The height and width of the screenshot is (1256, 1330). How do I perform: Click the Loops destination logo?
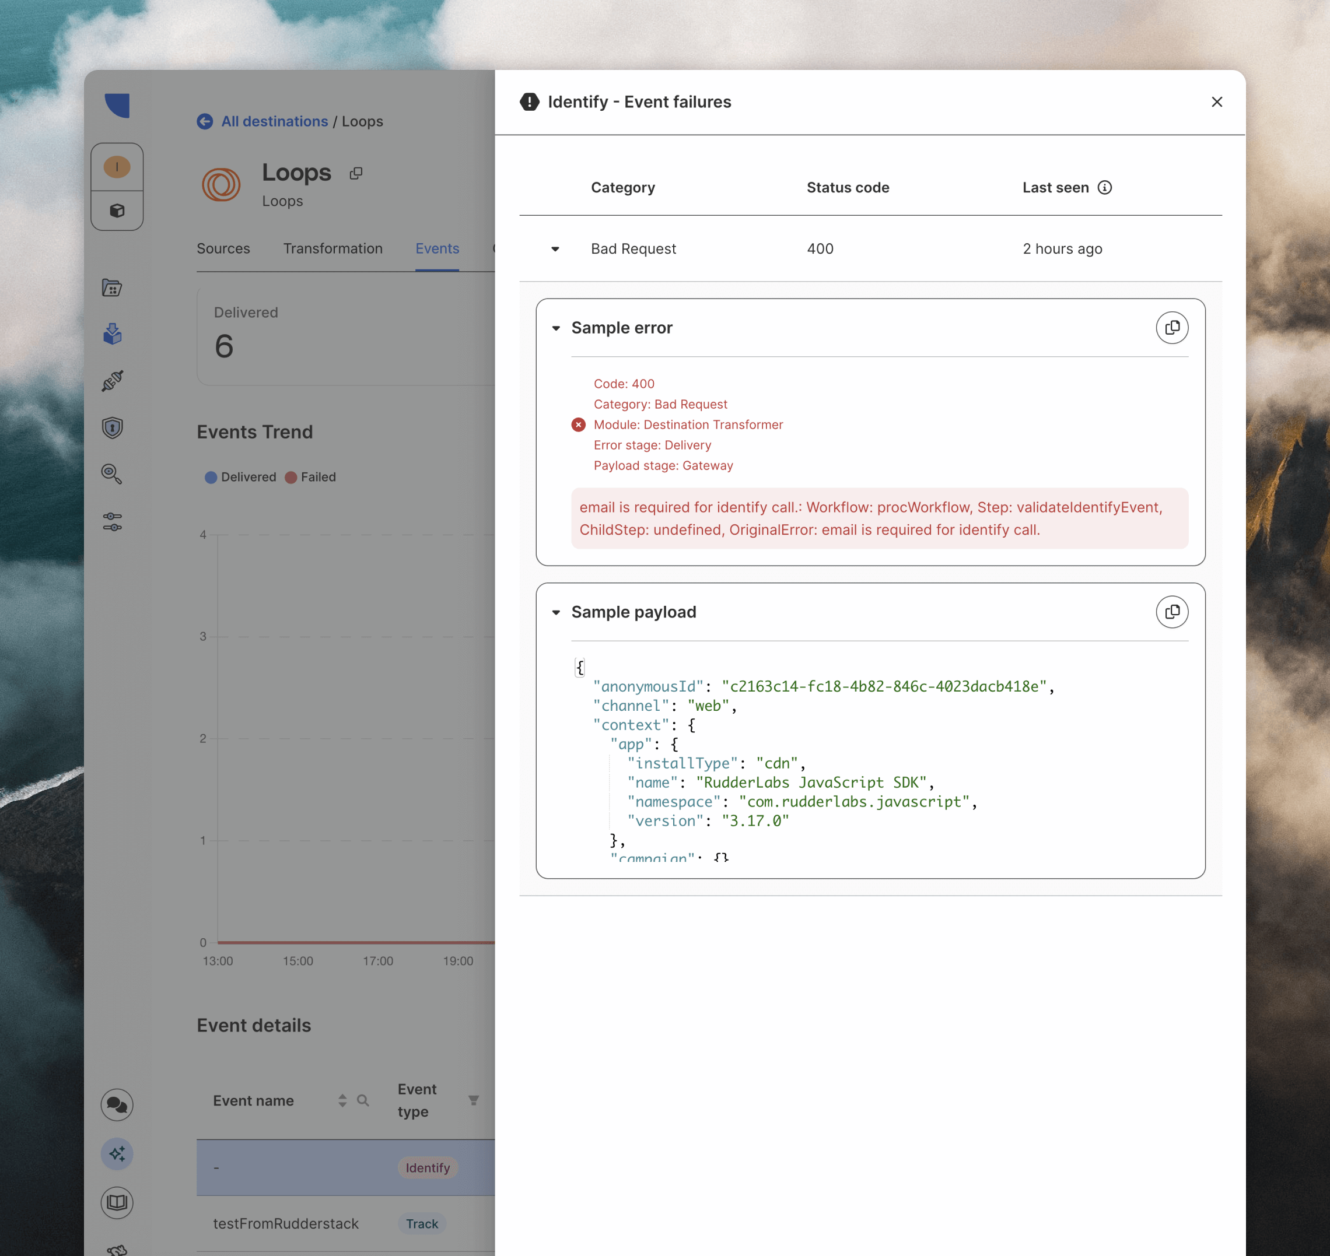click(221, 184)
